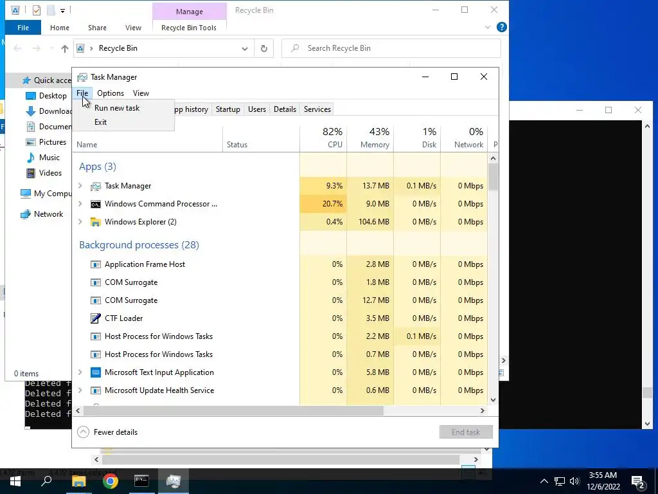
Task: Click the Windows Command Processor icon
Action: [96, 204]
